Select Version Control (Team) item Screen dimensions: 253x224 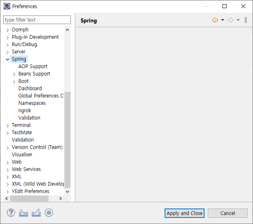[37, 147]
